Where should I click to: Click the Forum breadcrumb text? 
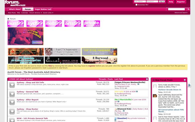point(13,19)
